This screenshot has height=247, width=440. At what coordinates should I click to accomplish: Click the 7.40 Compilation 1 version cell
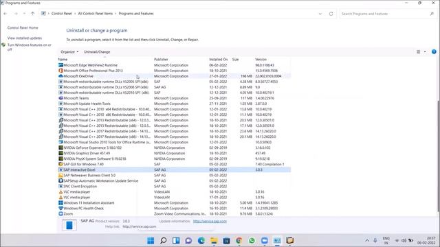[x=269, y=164]
